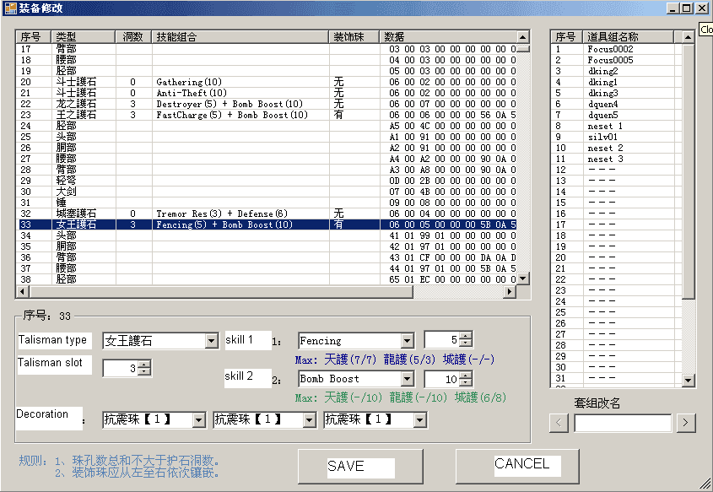Select row 20 Gathering(10)
The image size is (713, 492).
tap(266, 82)
